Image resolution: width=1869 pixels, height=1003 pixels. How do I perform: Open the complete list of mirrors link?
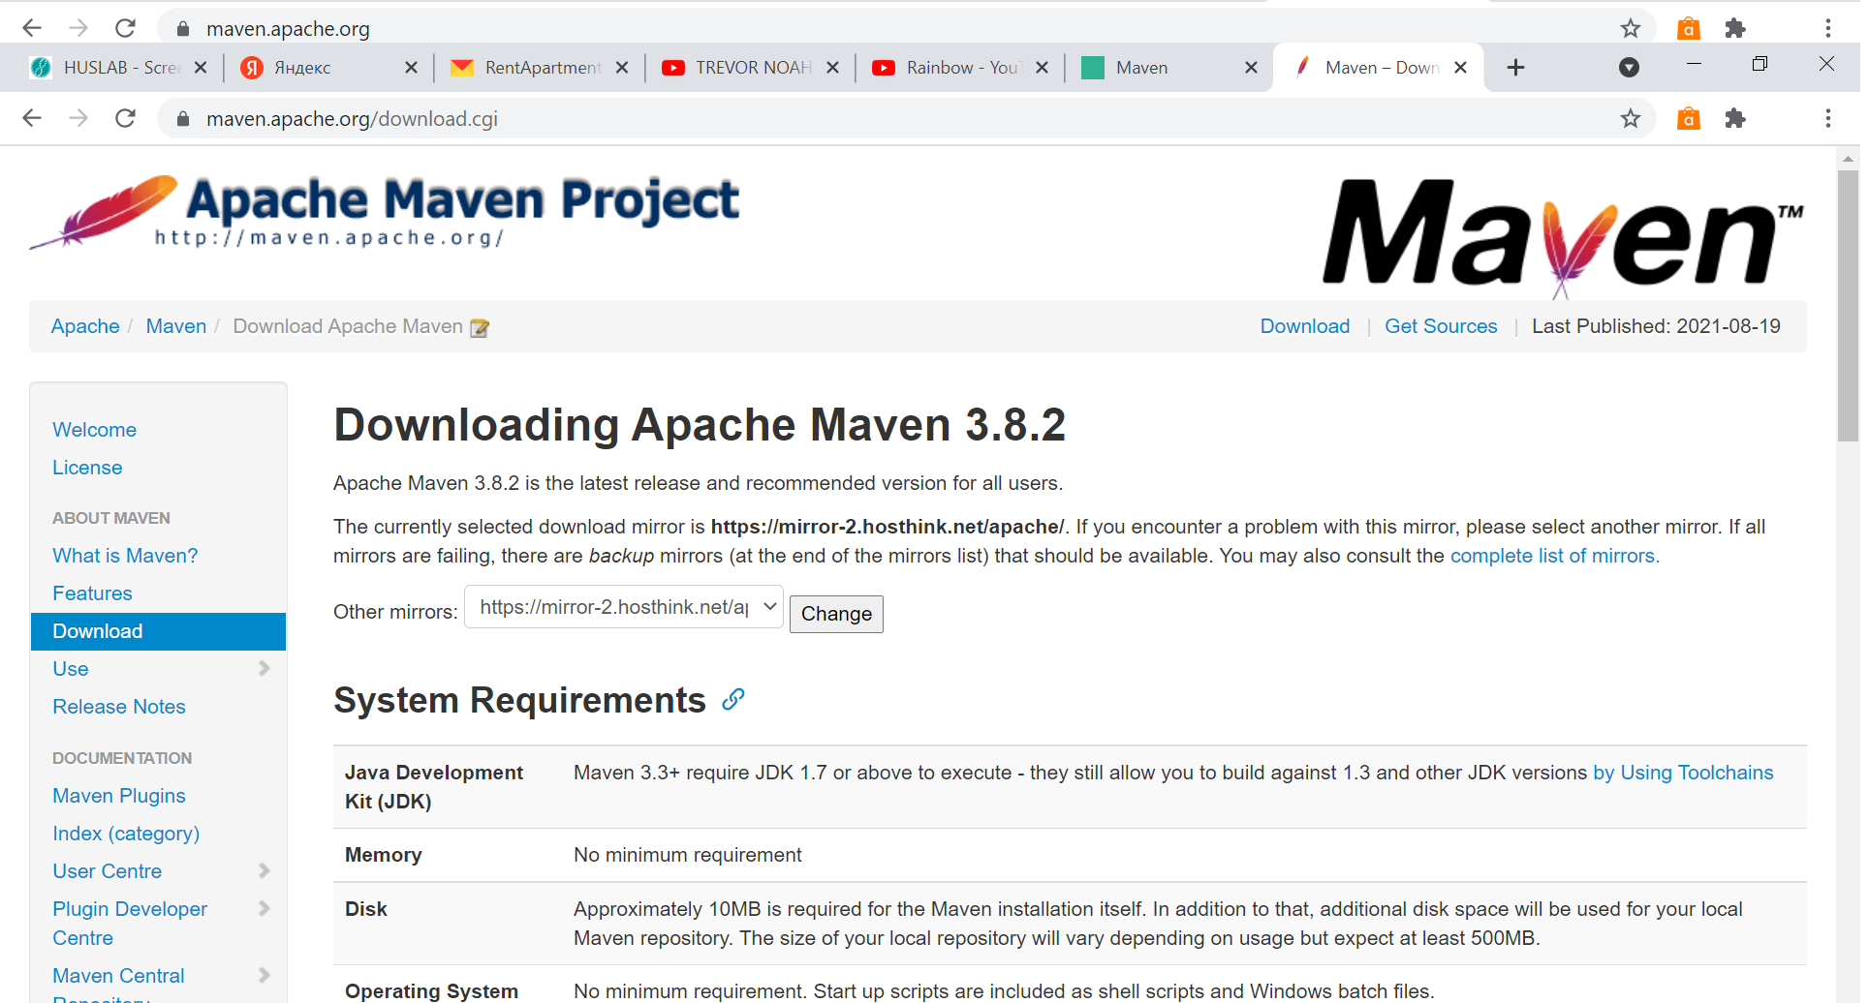coord(1554,556)
